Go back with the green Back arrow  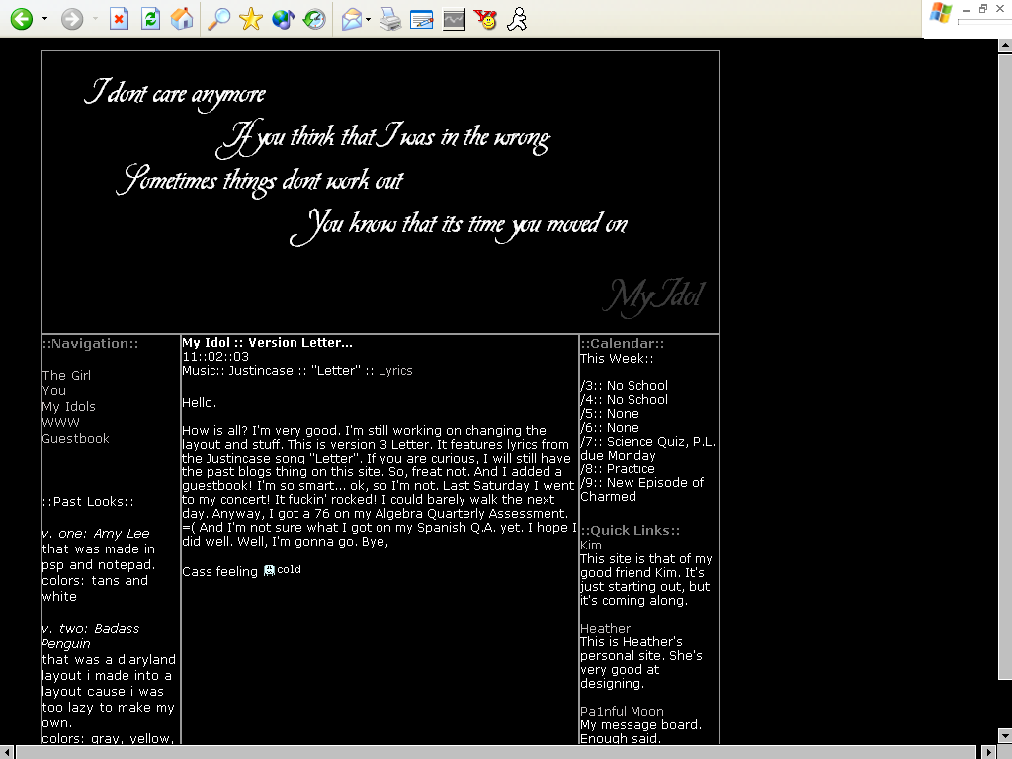click(22, 19)
